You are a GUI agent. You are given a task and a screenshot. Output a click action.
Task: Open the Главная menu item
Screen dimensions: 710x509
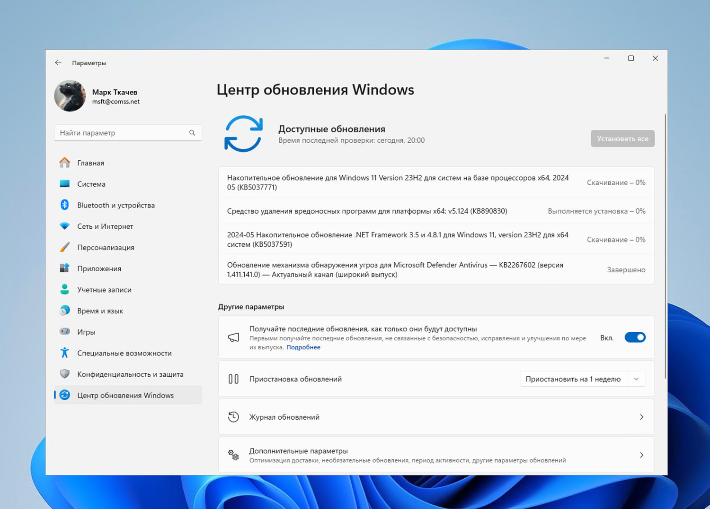[x=128, y=163]
